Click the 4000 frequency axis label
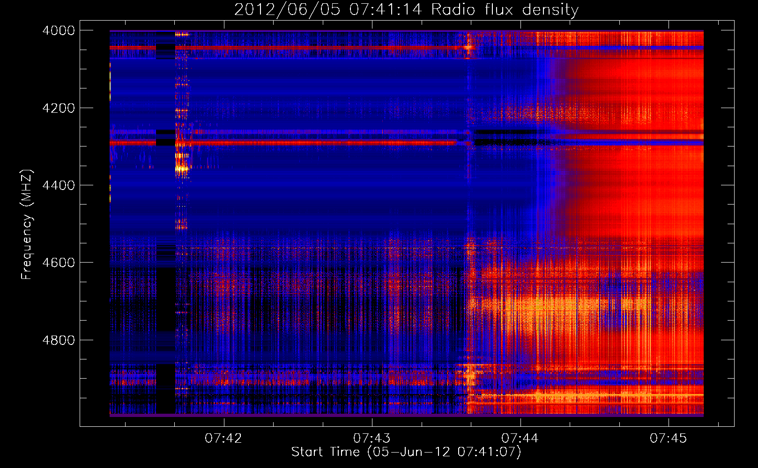 pos(59,30)
